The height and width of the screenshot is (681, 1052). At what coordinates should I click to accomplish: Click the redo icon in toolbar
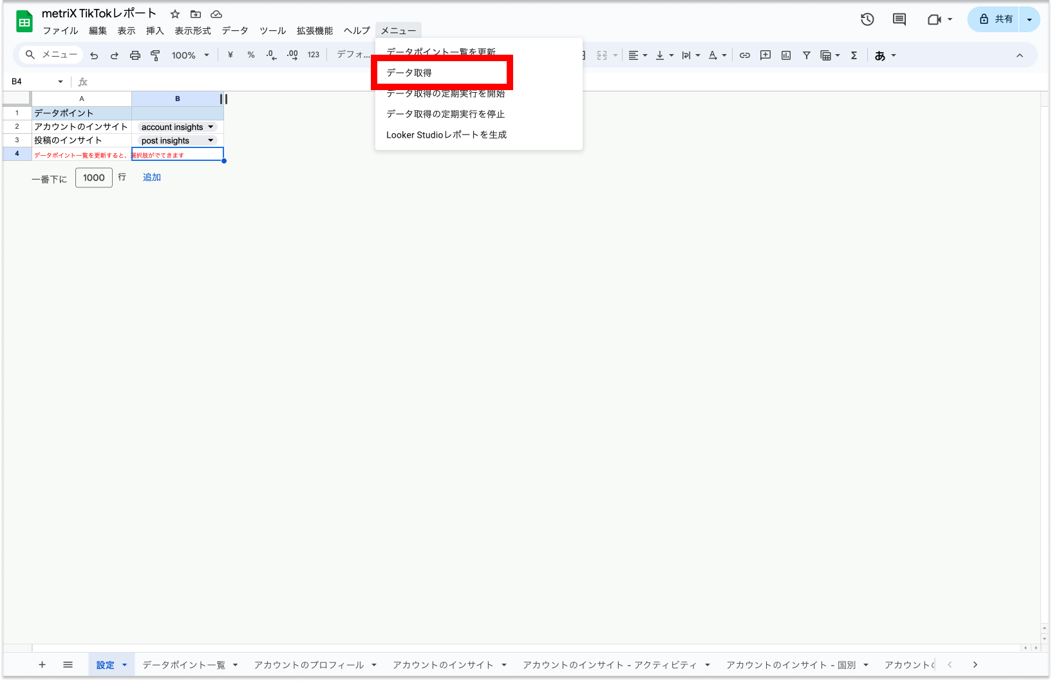tap(115, 55)
